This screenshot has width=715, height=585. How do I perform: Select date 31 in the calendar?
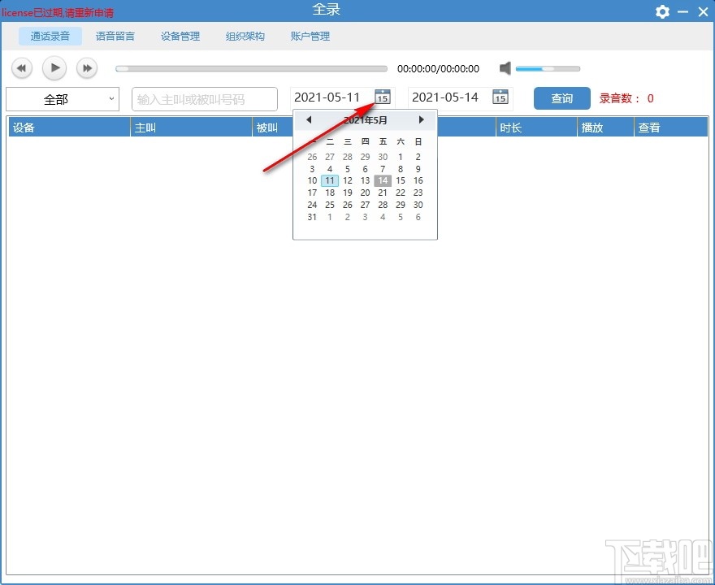click(312, 217)
